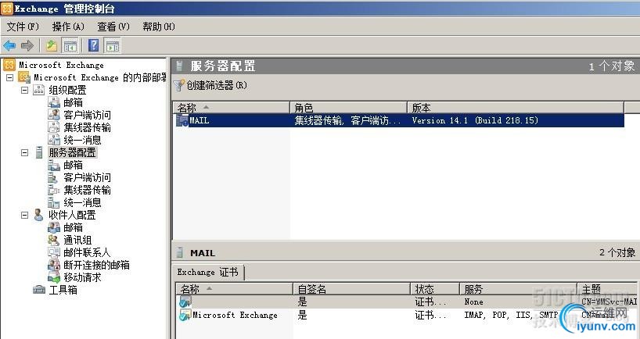Open the 帮助(H) menu
This screenshot has width=640, height=339.
(159, 27)
